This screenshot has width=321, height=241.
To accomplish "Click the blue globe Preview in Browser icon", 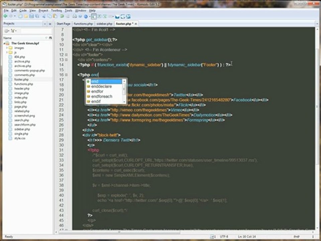I will 86,16.
